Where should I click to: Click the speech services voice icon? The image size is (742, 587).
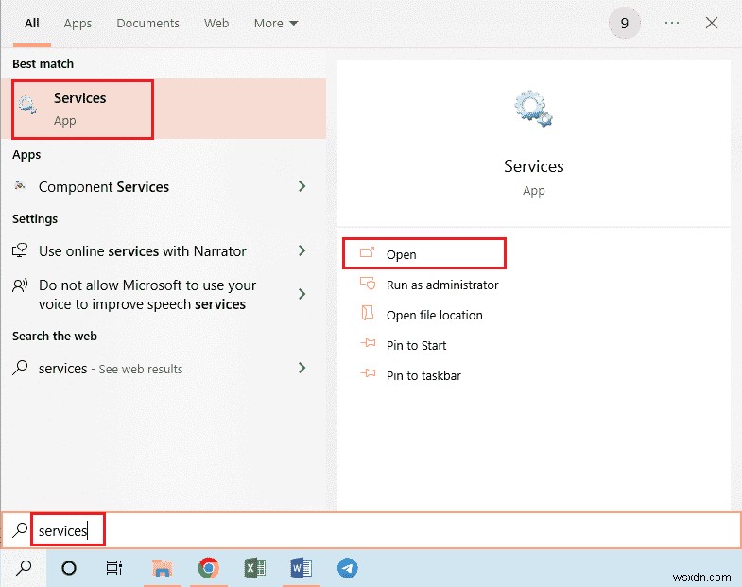click(20, 285)
